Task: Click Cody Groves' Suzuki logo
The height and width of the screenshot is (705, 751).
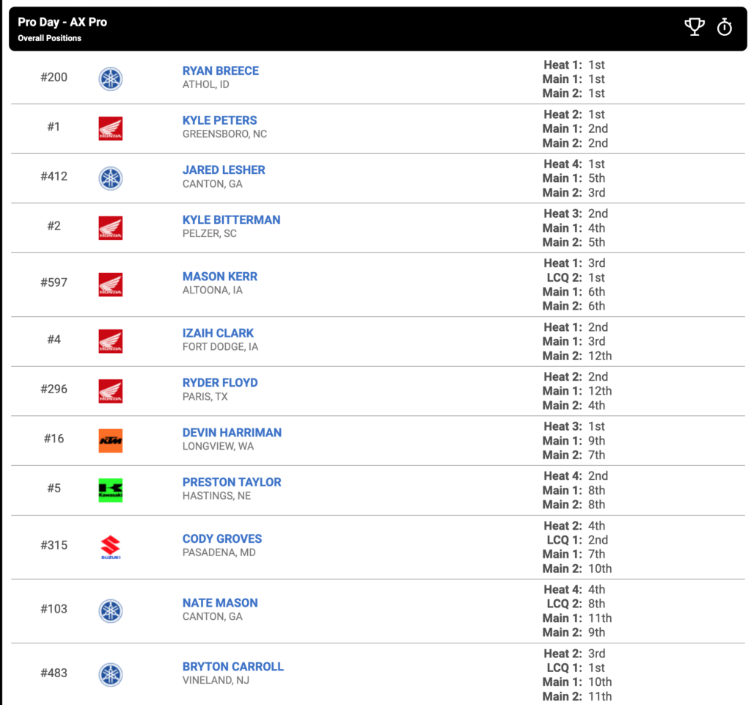Action: [111, 547]
